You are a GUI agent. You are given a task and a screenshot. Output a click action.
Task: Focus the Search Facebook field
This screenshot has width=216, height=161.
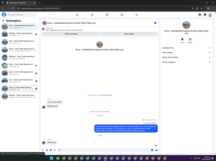[x=22, y=15]
